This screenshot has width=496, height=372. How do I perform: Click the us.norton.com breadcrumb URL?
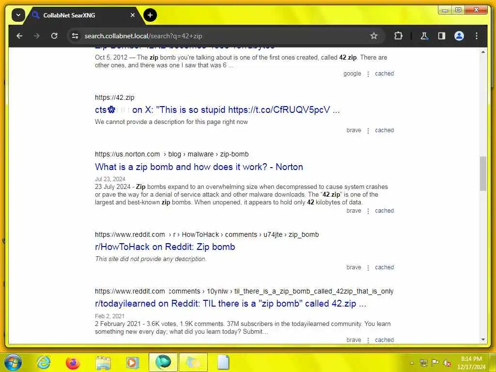click(x=172, y=154)
